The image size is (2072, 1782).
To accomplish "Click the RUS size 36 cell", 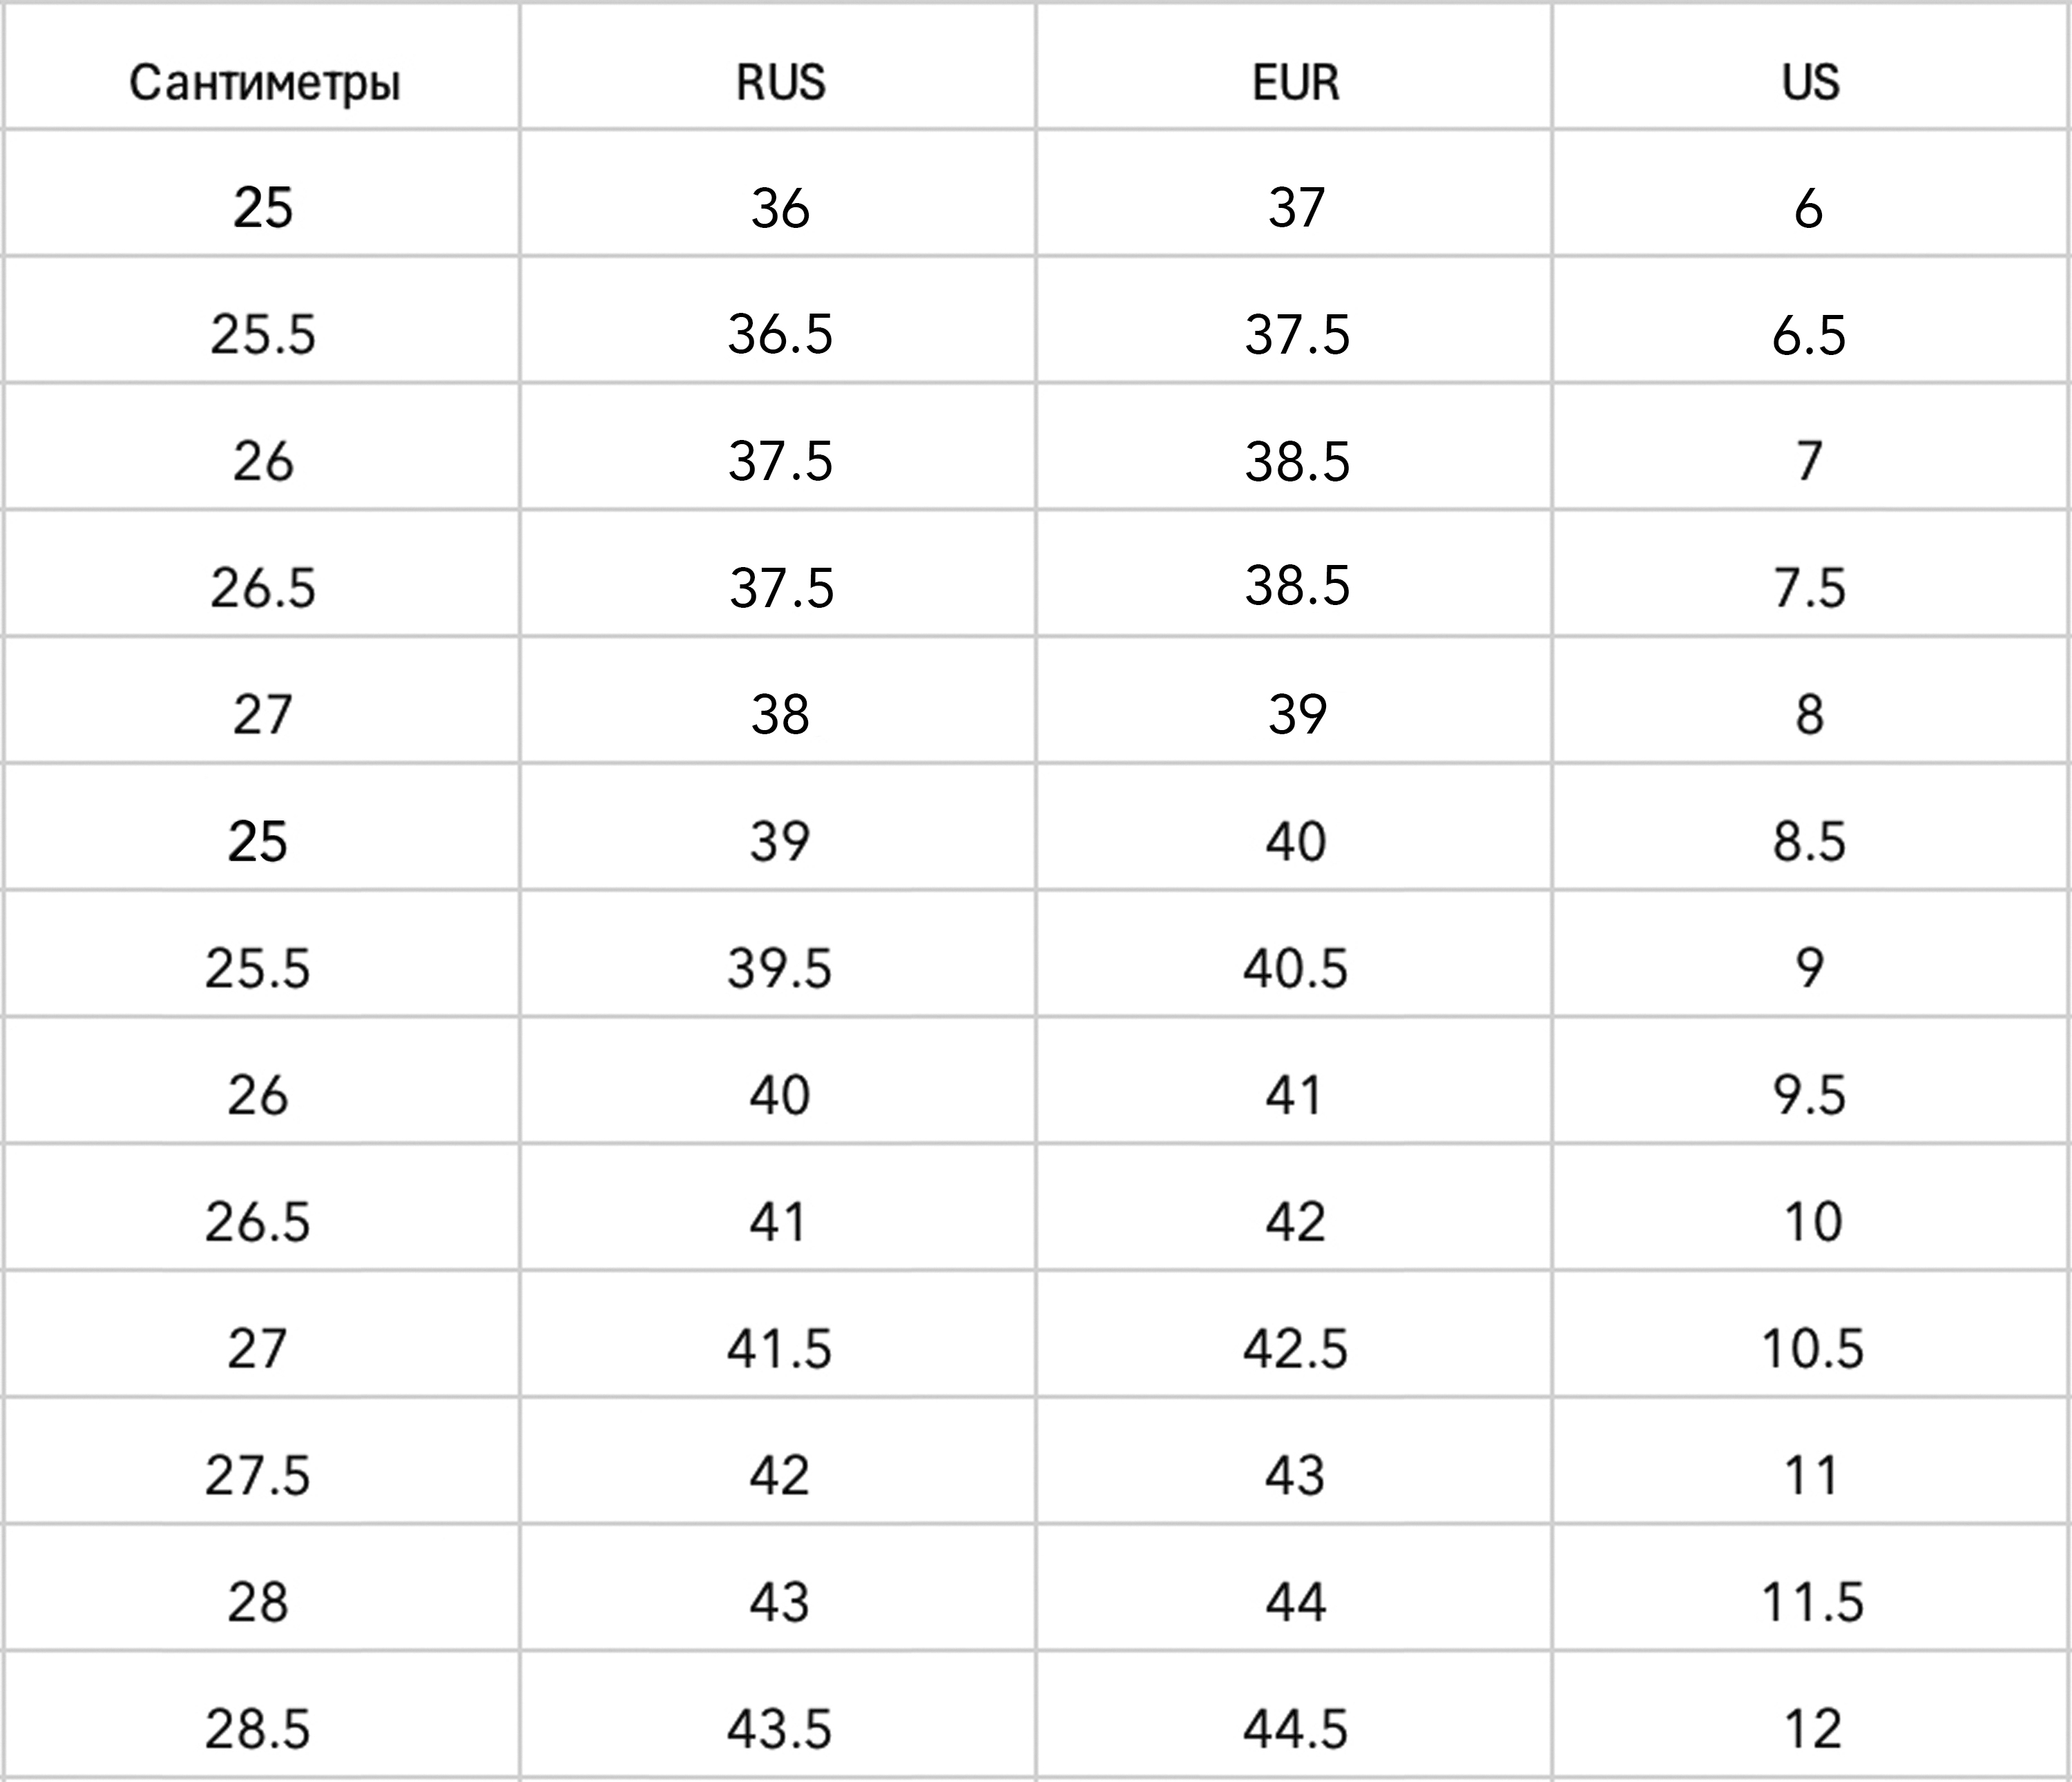I will pos(780,208).
